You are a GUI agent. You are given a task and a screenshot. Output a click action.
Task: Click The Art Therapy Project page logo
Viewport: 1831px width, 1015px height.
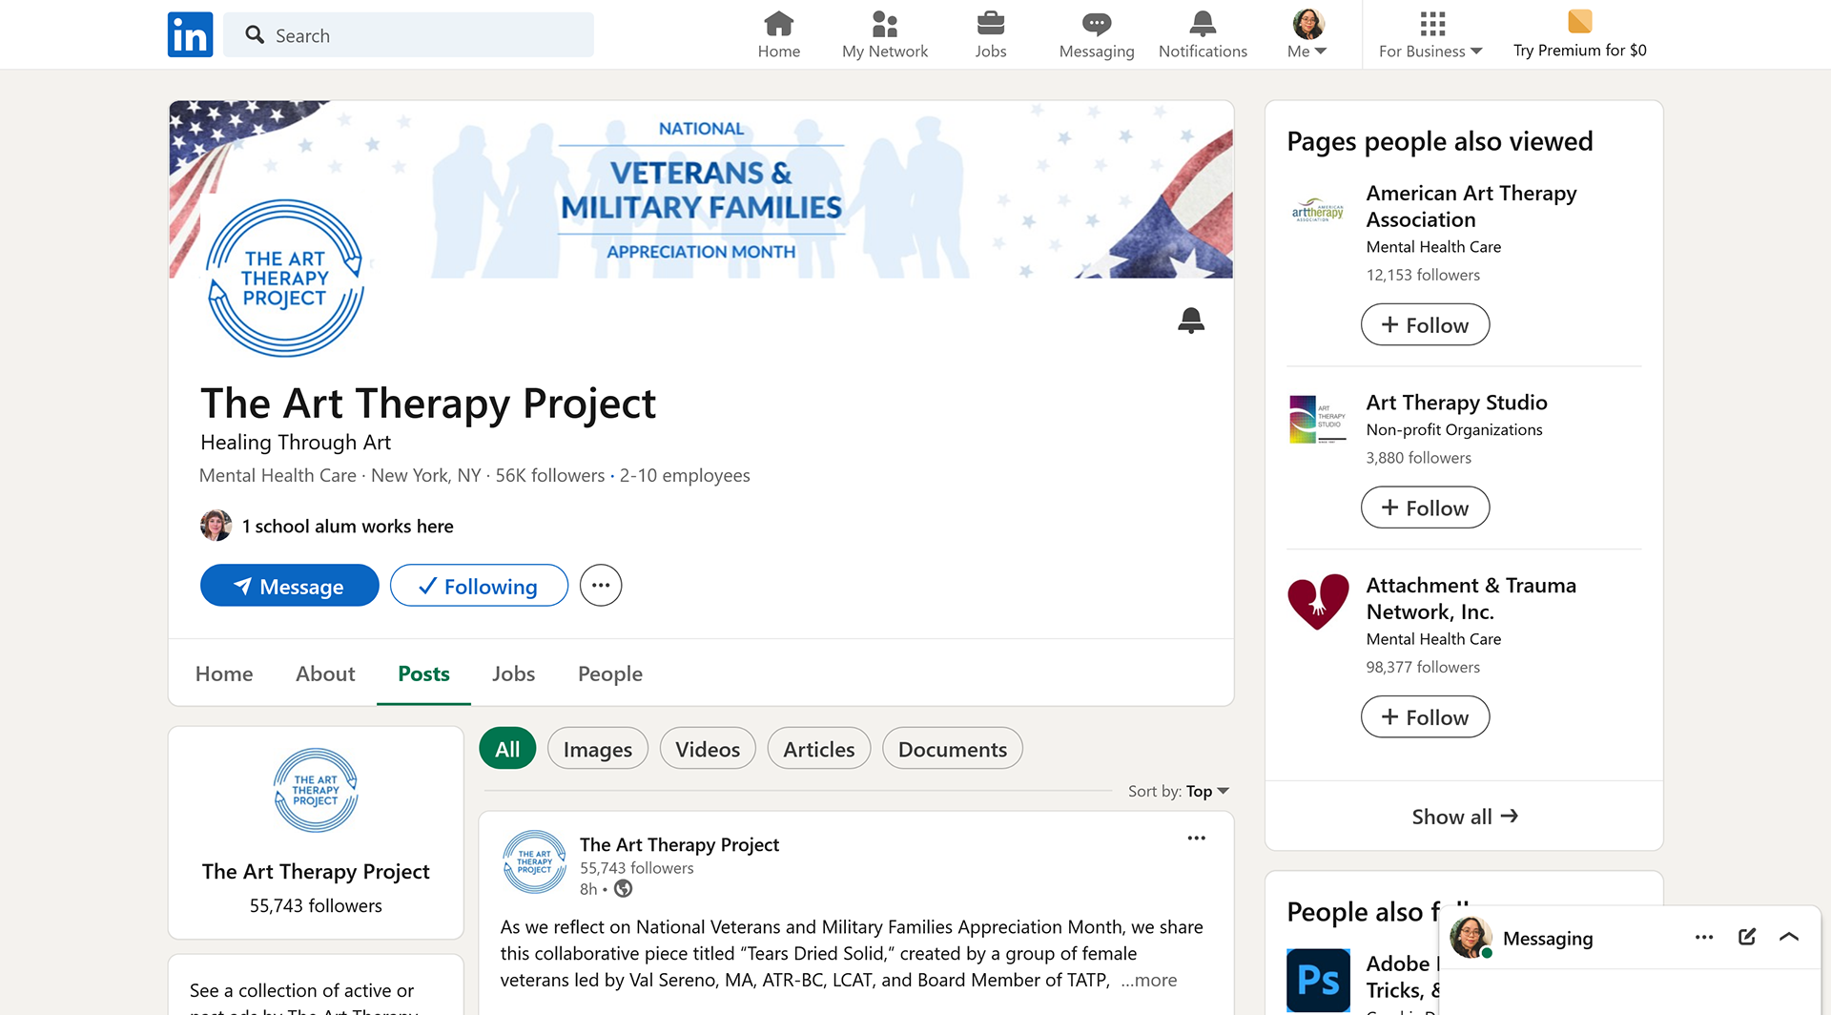coord(285,278)
